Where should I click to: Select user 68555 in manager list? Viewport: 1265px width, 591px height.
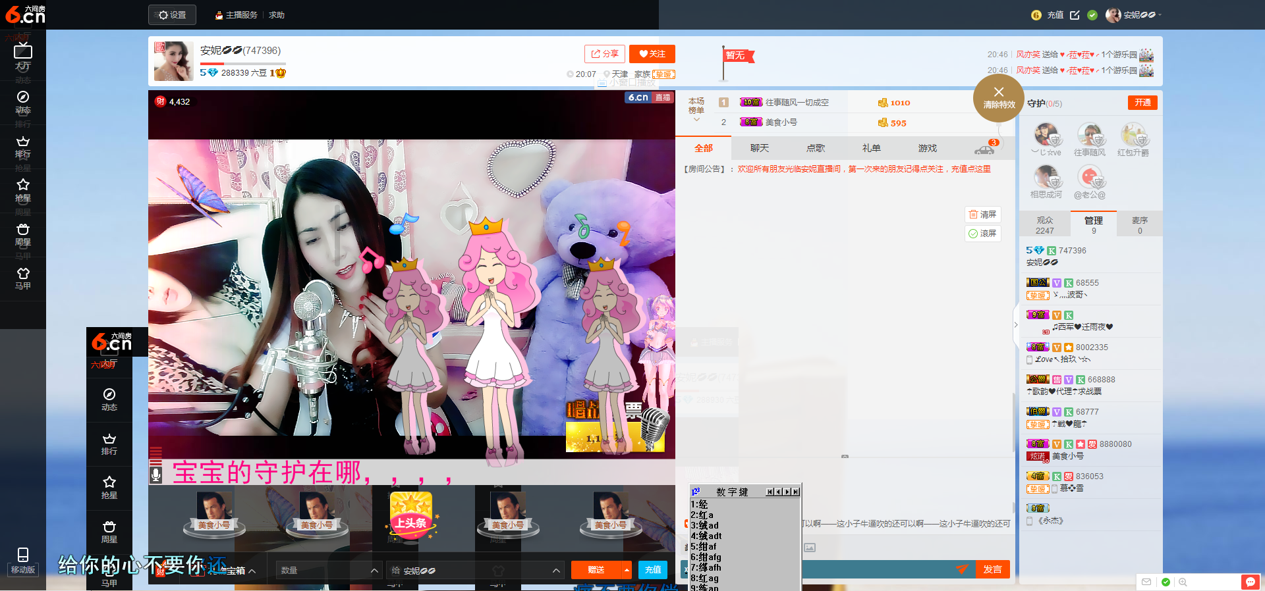pyautogui.click(x=1090, y=289)
